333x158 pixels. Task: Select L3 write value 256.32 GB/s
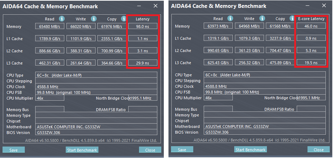(249, 62)
